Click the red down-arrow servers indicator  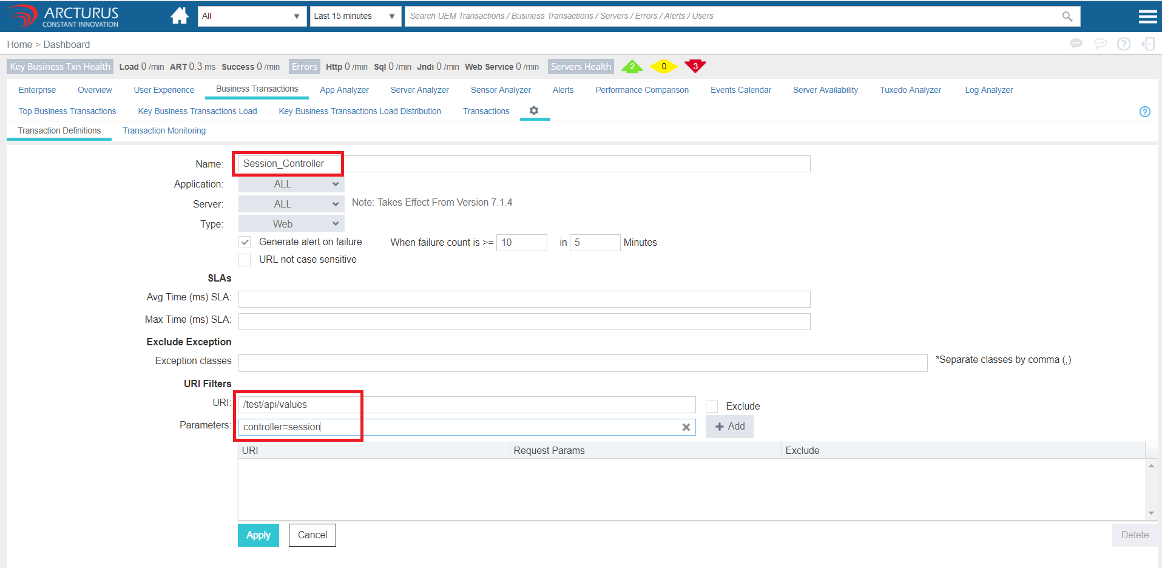coord(695,66)
